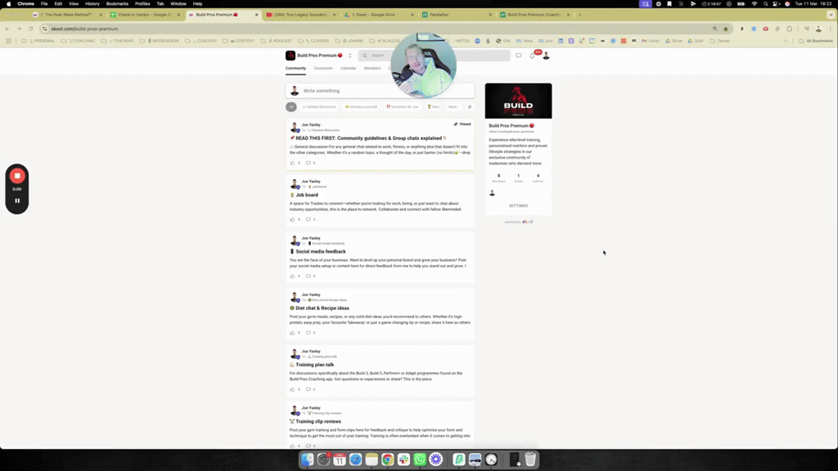
Task: Focus the Skool search field
Action: click(x=434, y=56)
